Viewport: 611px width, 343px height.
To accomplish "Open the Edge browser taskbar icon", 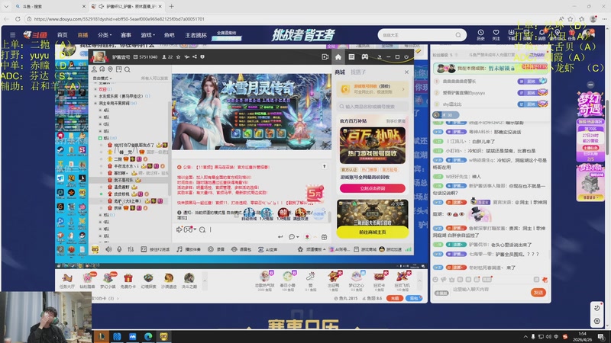I will [148, 336].
